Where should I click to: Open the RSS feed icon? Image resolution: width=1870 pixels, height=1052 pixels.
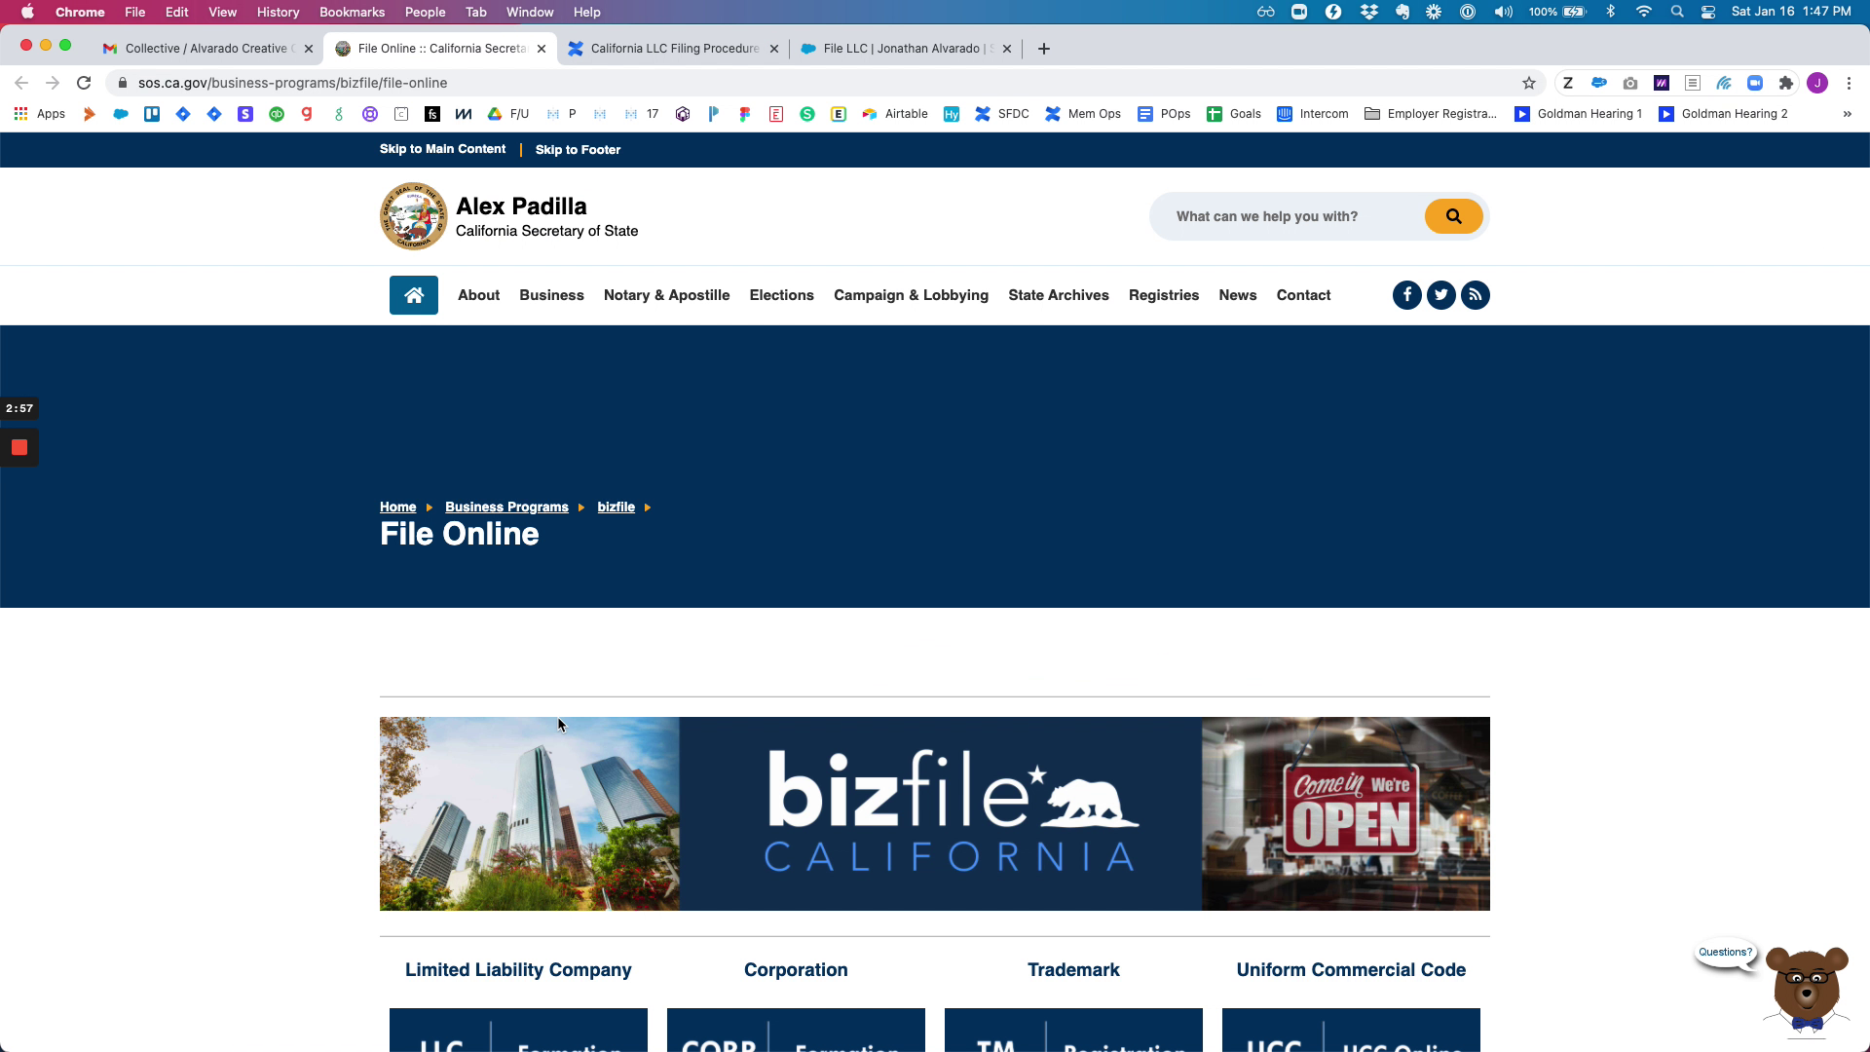tap(1476, 295)
